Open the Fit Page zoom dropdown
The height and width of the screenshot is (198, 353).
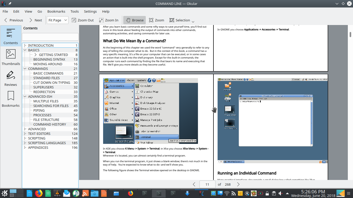click(58, 20)
